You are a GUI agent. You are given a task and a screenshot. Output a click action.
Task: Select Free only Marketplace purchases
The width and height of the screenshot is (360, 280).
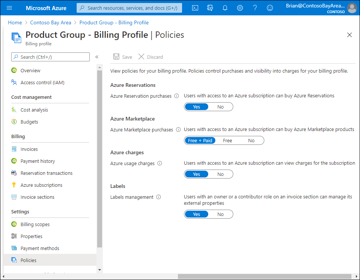pyautogui.click(x=227, y=140)
